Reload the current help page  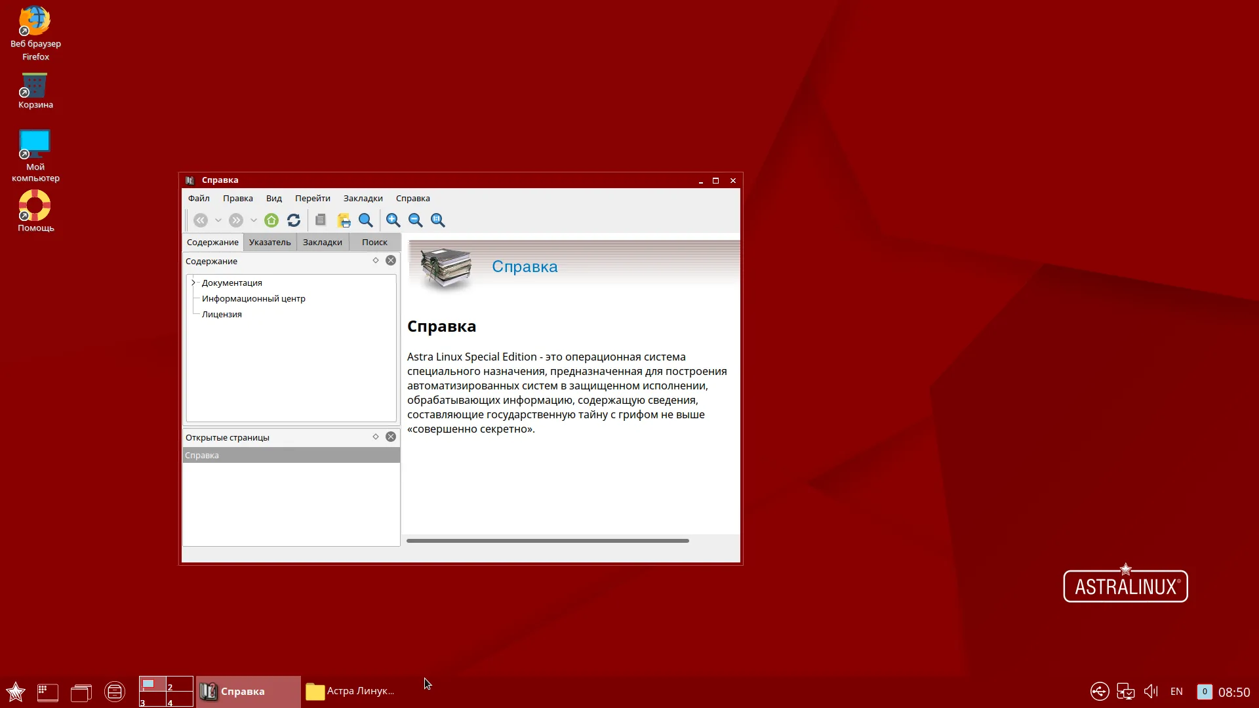[x=294, y=220]
